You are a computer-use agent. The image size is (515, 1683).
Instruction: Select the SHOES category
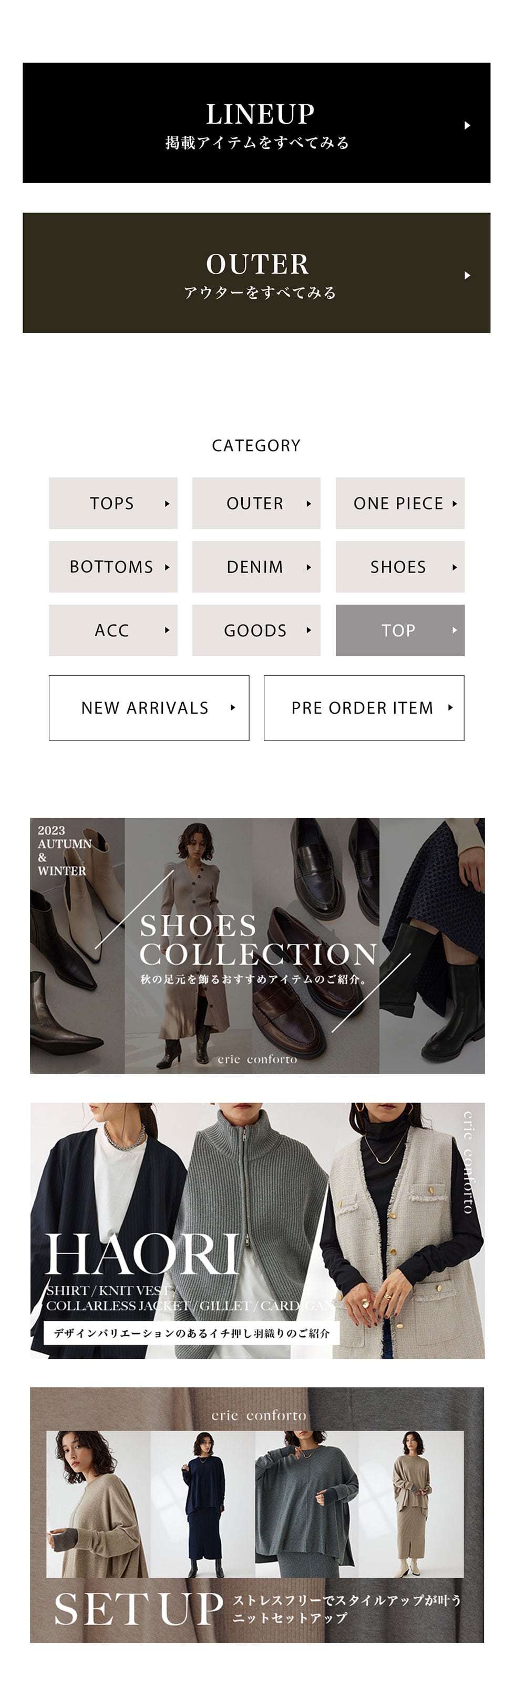399,567
